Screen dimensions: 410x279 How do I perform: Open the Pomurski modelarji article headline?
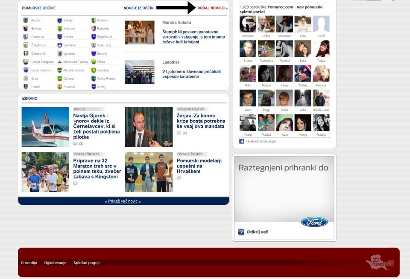[x=199, y=166]
